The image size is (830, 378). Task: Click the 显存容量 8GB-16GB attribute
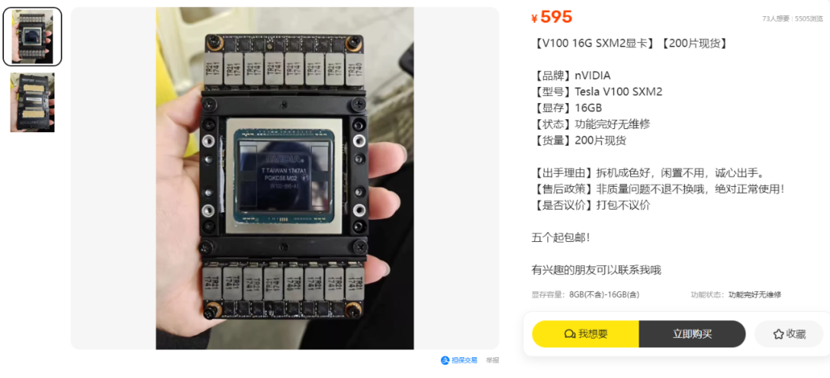pos(586,295)
